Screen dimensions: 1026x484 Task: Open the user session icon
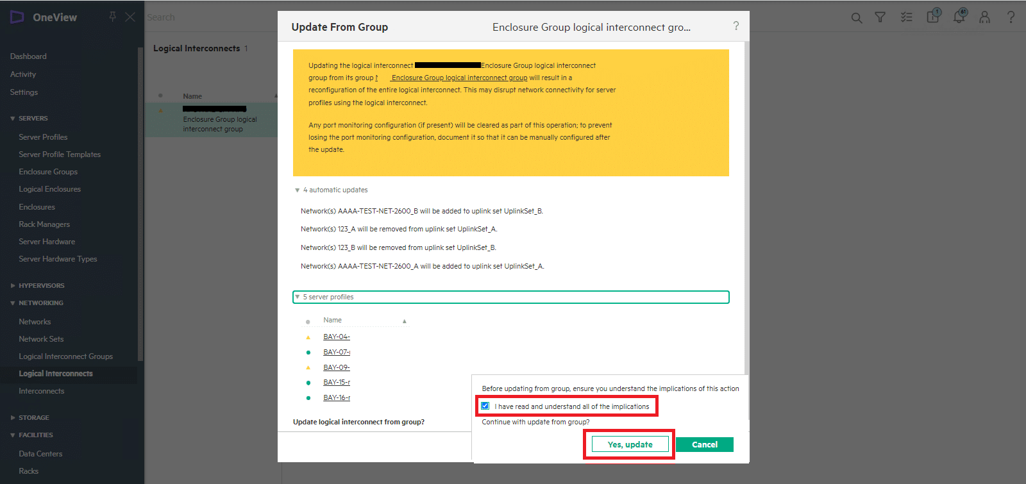tap(985, 17)
